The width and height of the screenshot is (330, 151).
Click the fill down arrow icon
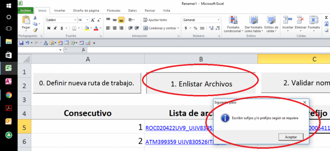pyautogui.click(x=326, y=24)
